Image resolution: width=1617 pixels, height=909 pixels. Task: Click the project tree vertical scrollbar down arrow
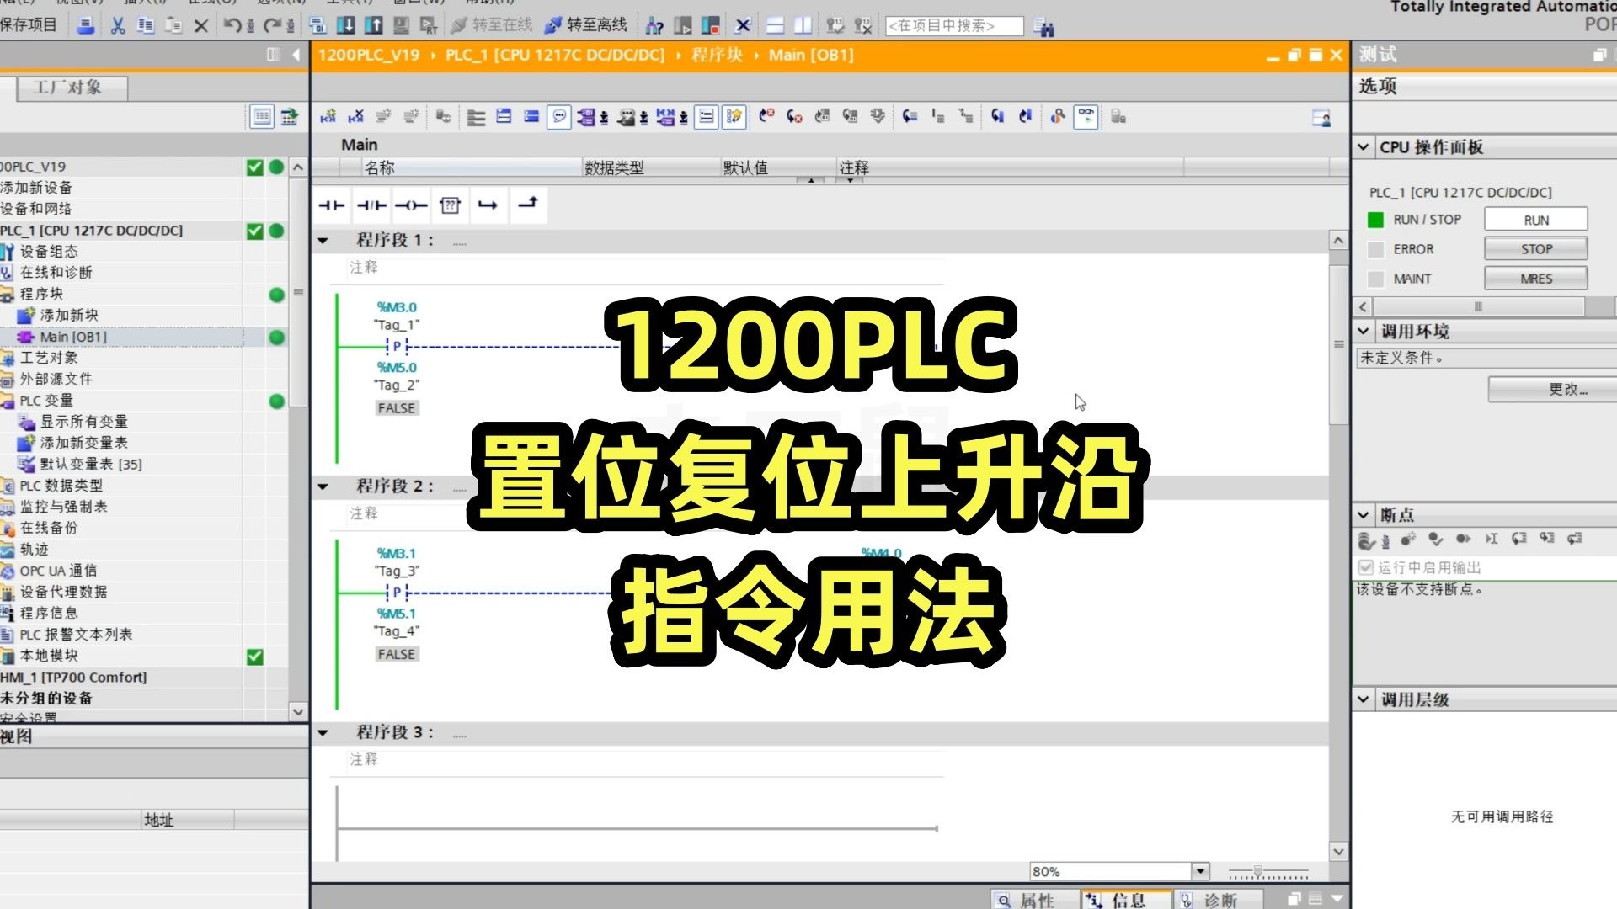click(298, 712)
